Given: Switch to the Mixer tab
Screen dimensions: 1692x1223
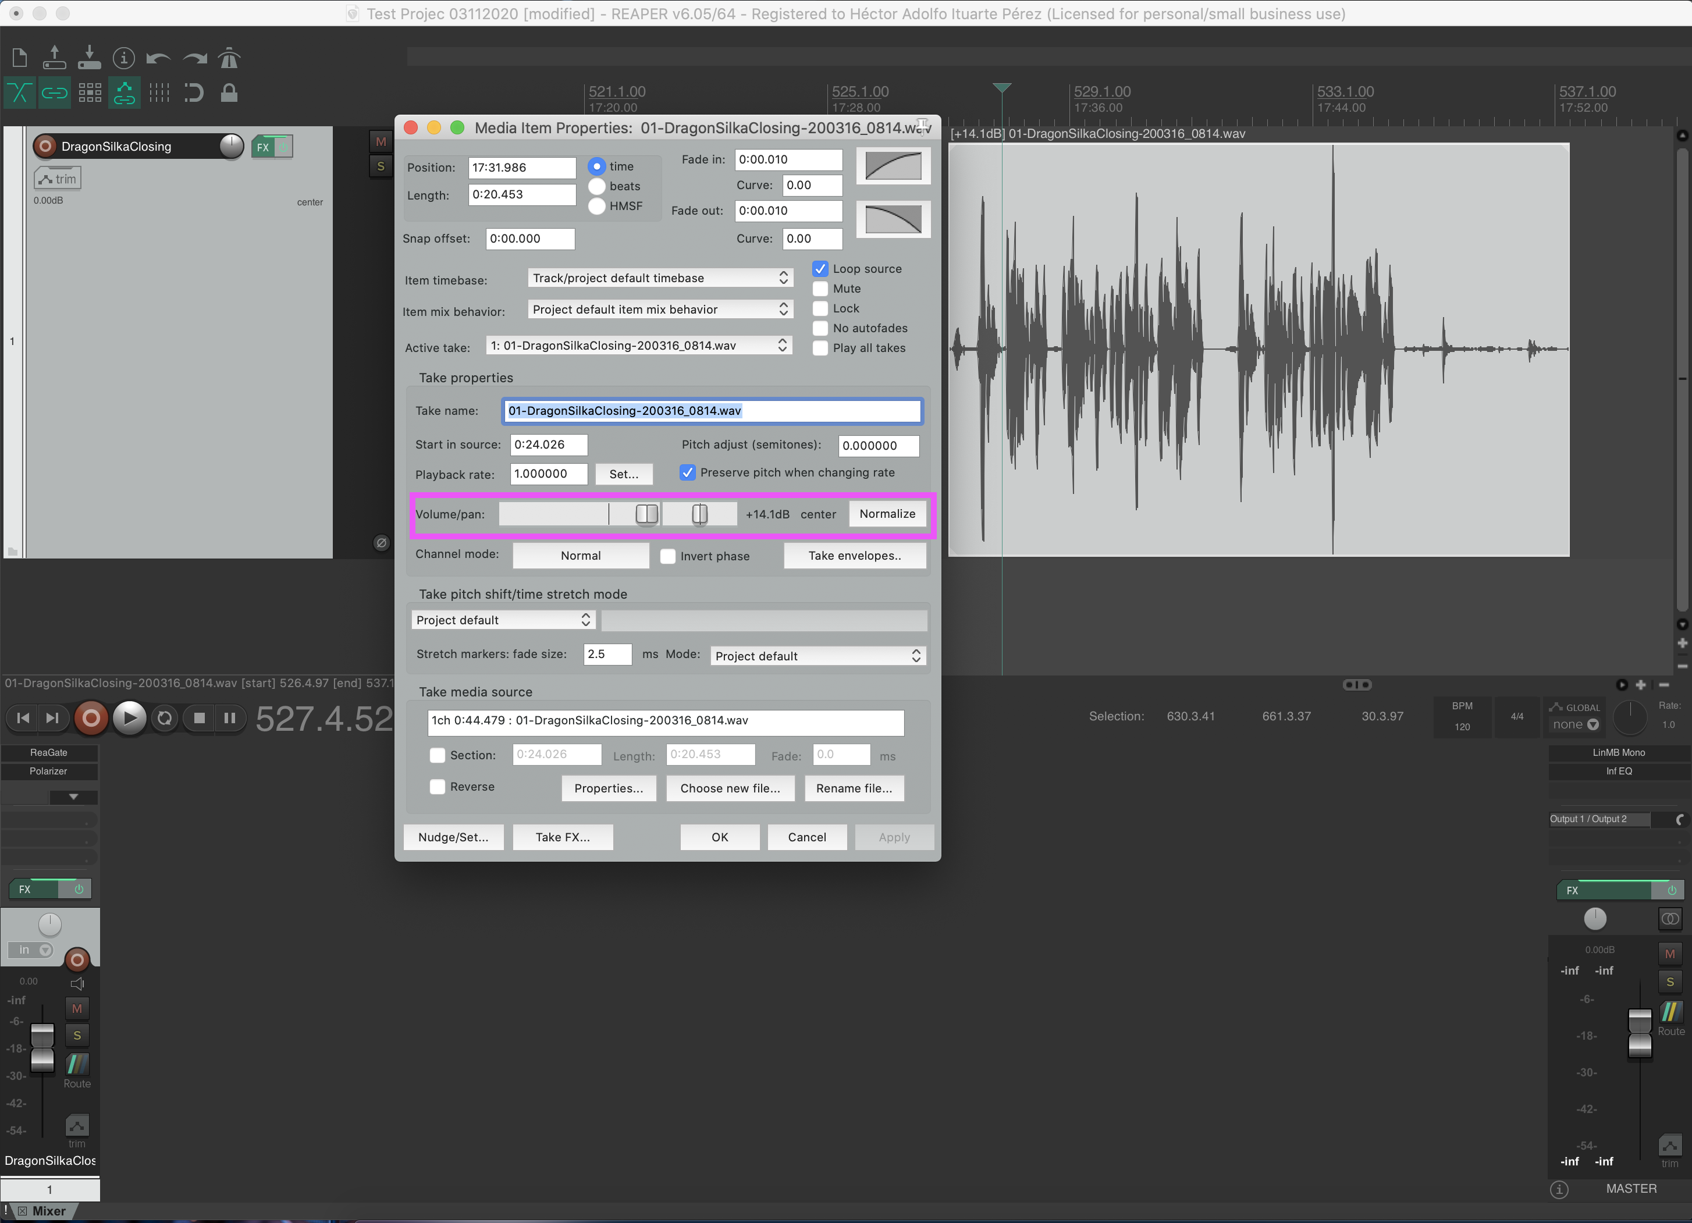Looking at the screenshot, I should [49, 1210].
